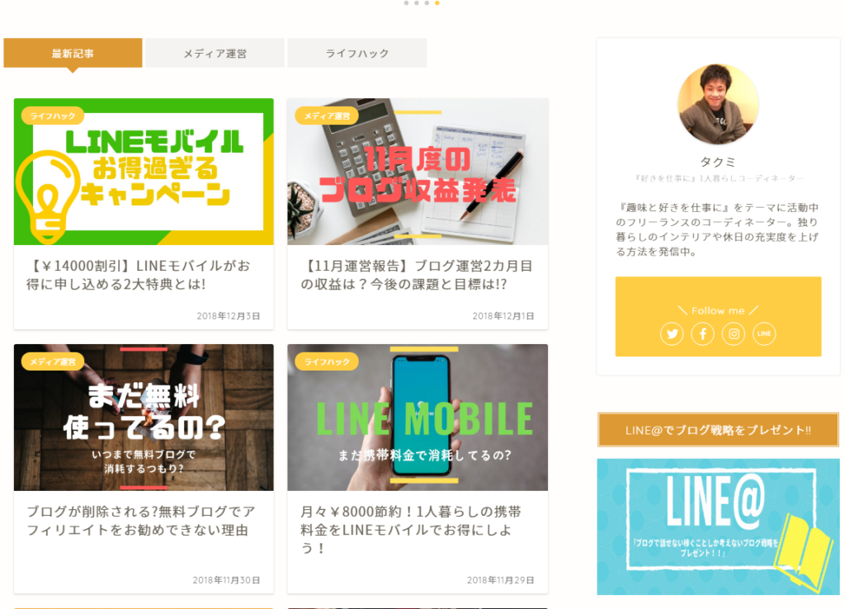845x609 pixels.
Task: Open article 月々￥8000節約 1人暮らしの携帯料金
Action: point(411,530)
